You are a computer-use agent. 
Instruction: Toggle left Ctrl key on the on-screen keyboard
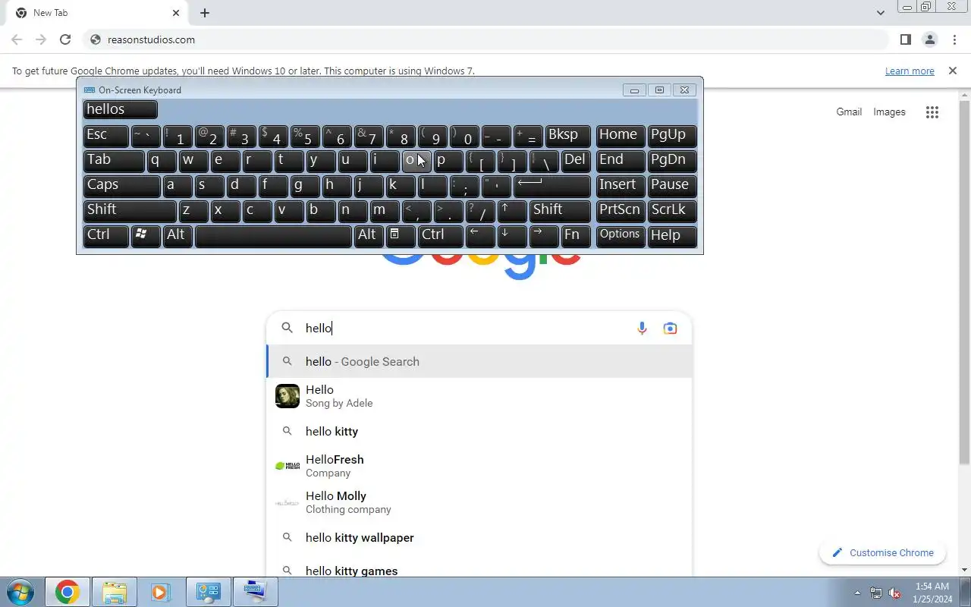point(105,235)
